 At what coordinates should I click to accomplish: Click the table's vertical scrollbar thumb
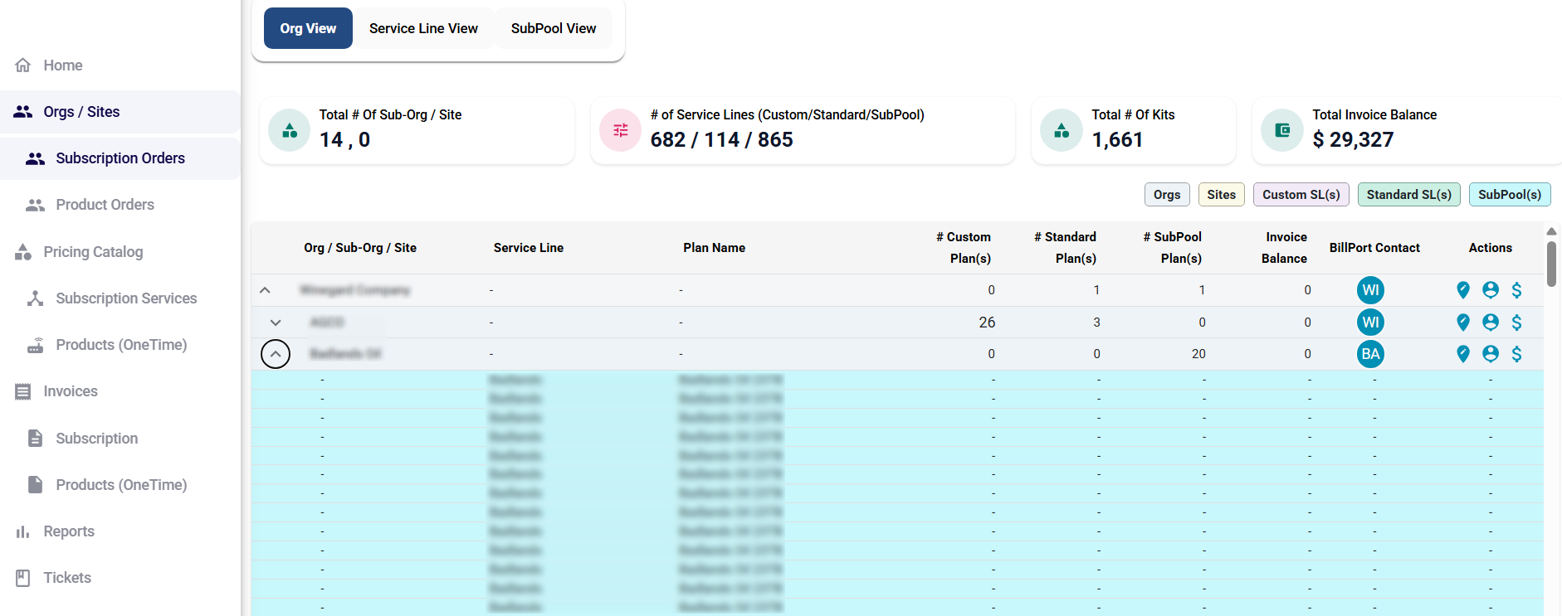(x=1550, y=263)
